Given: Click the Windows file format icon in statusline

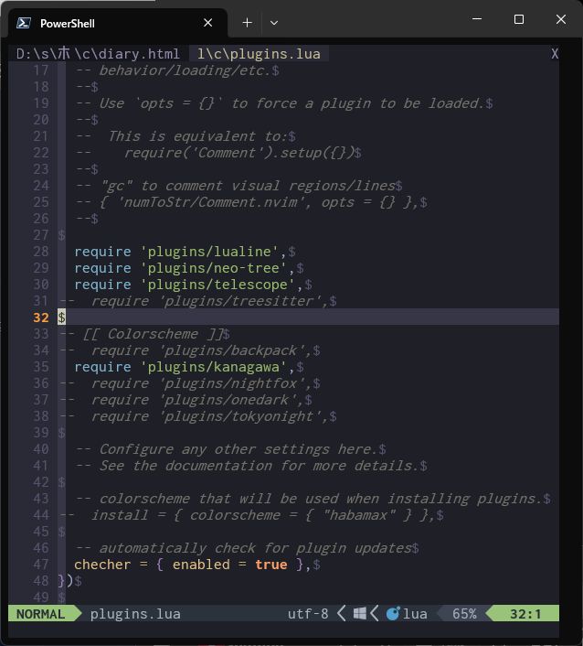Looking at the screenshot, I should coord(360,614).
